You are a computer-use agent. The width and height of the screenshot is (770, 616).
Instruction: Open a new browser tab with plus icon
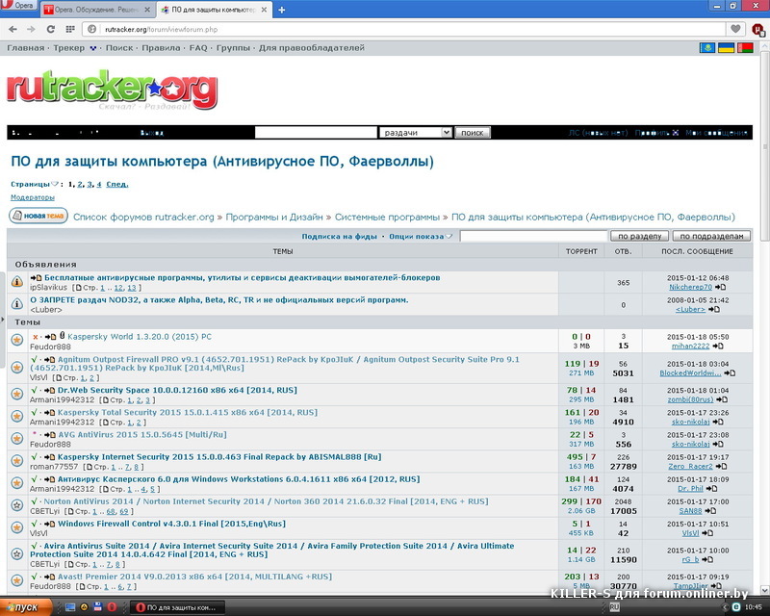point(282,10)
